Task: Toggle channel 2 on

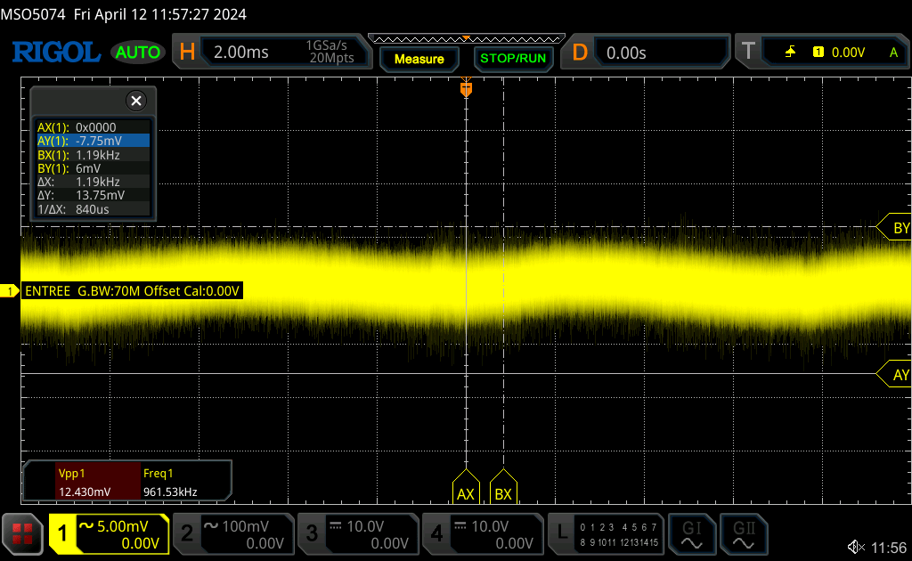Action: pos(187,533)
